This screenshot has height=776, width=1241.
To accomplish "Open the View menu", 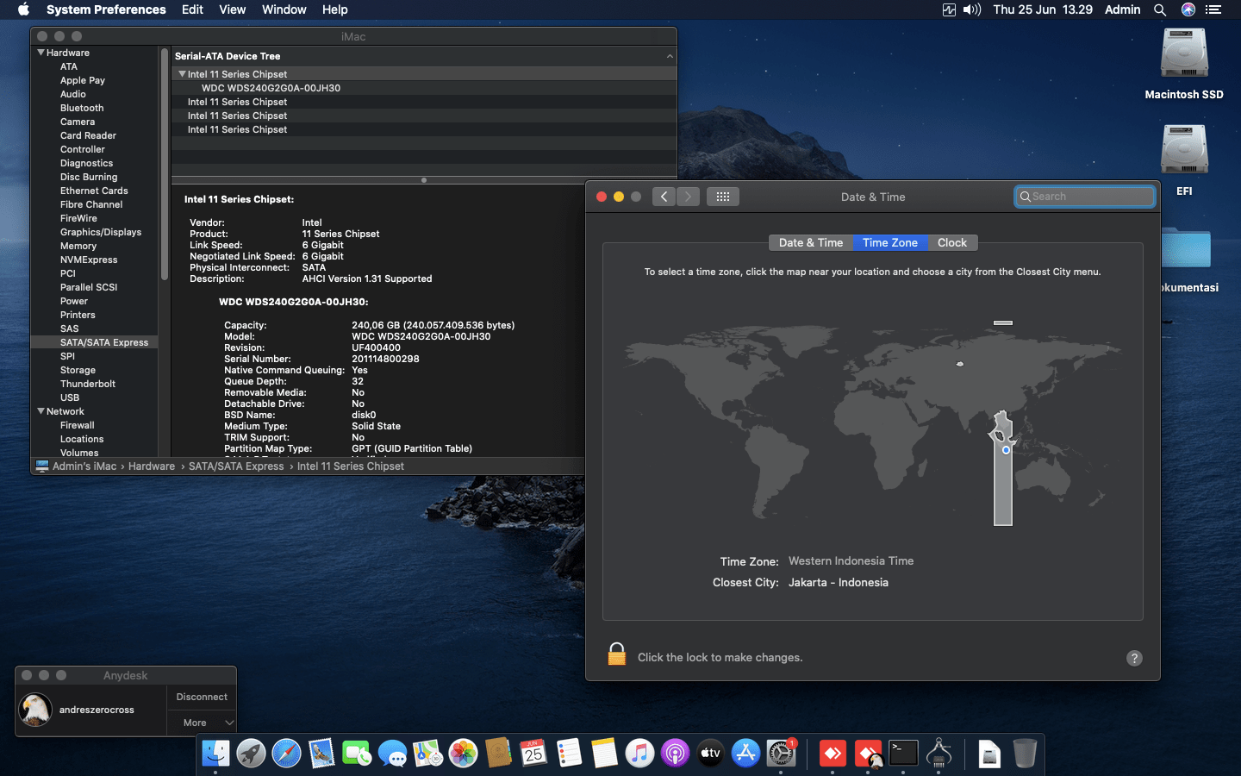I will [x=232, y=9].
